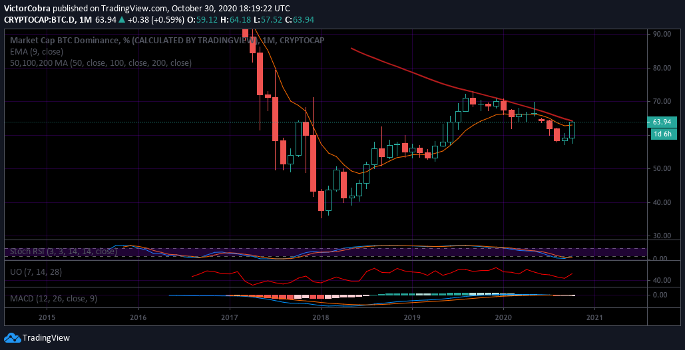Select the EMA (9, close) indicator label
This screenshot has width=685, height=350.
point(37,52)
